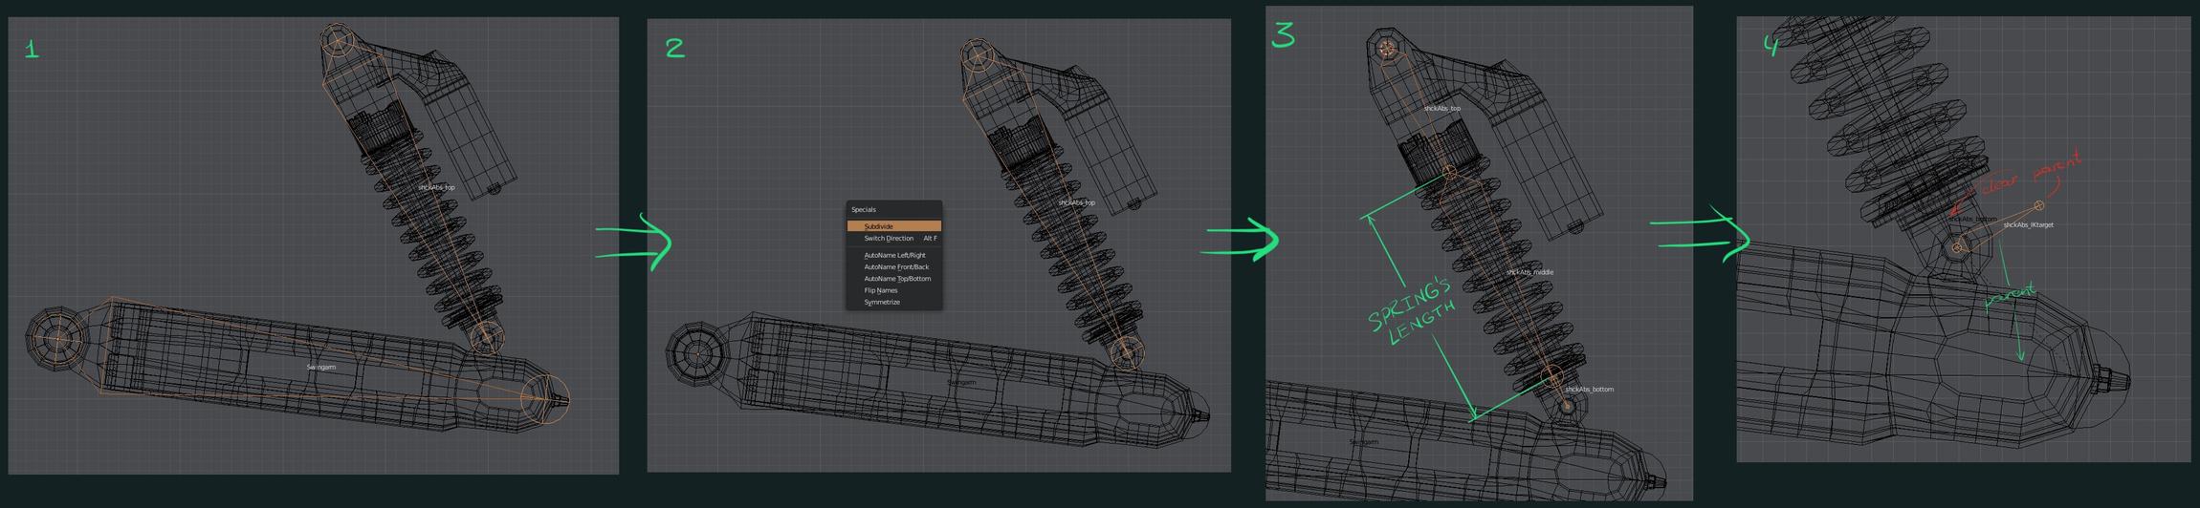Screen dimensions: 2200x508
Task: Select Swingarm bone label in step 1 viewport
Action: click(320, 367)
